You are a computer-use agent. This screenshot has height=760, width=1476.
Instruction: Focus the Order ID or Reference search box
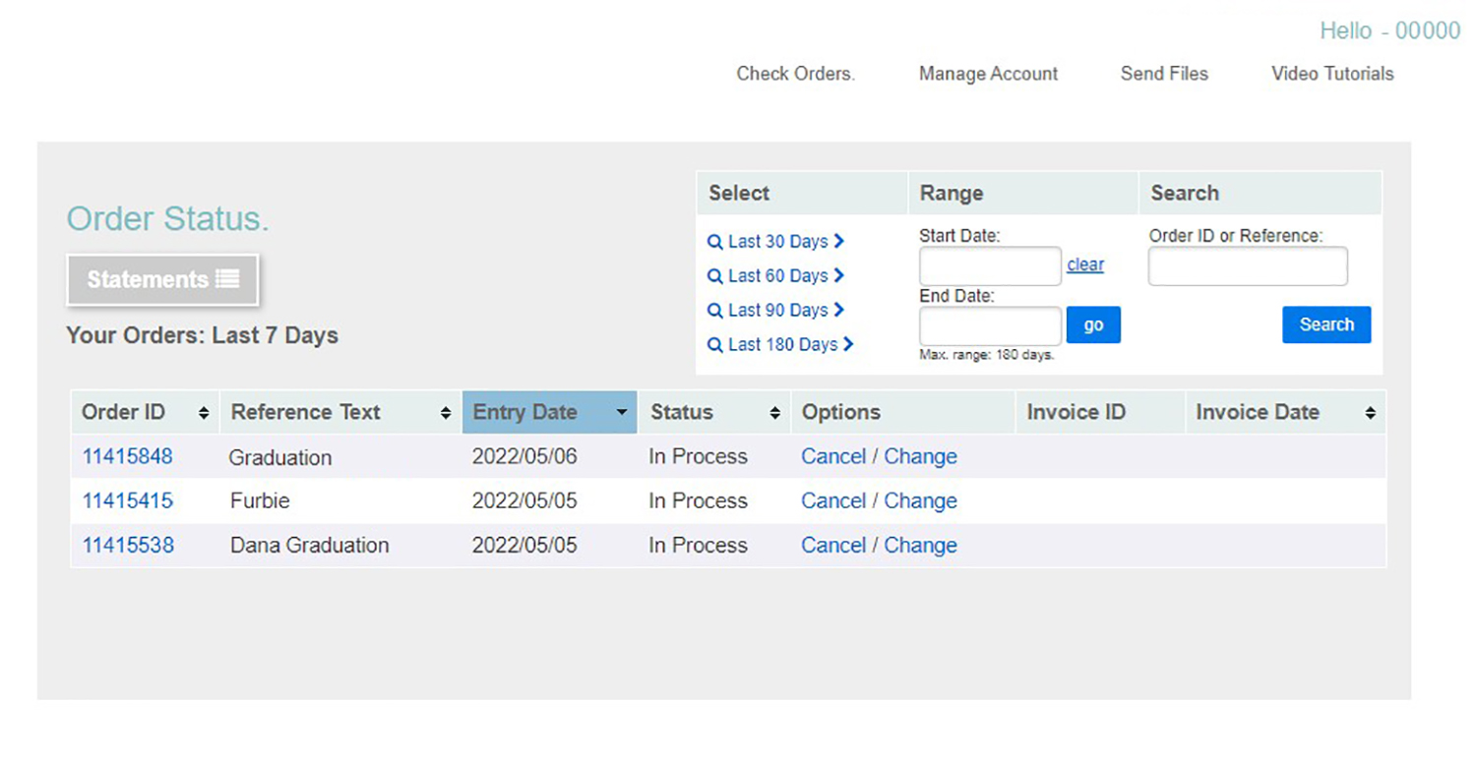click(1247, 266)
